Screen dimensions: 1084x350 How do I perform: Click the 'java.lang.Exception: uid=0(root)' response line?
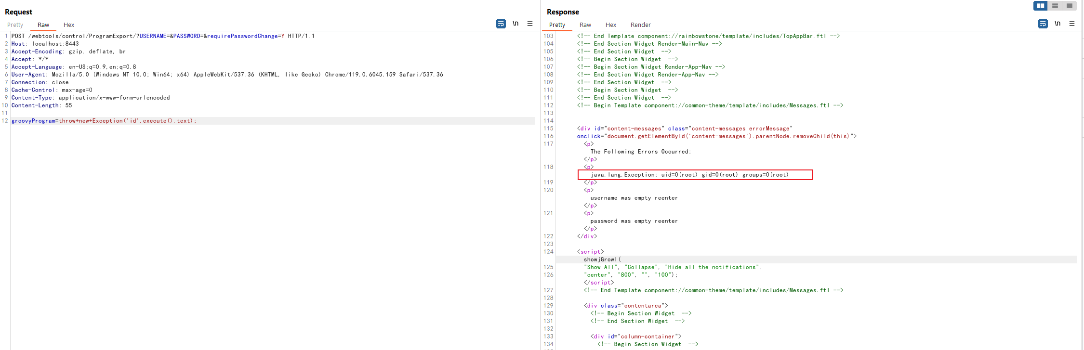[689, 175]
